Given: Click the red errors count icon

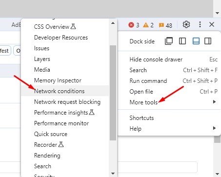Looking at the screenshot, I should [x=131, y=25].
